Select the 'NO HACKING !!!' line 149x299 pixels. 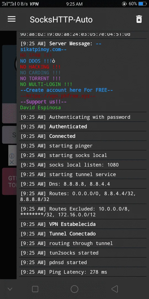click(x=40, y=67)
